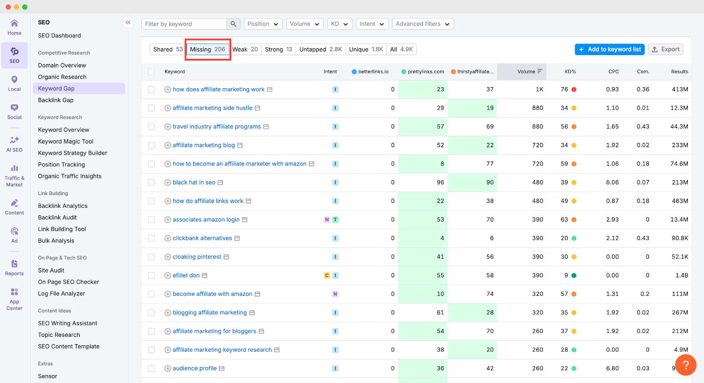Open the Home icon in sidebar
The width and height of the screenshot is (704, 383).
tap(14, 27)
